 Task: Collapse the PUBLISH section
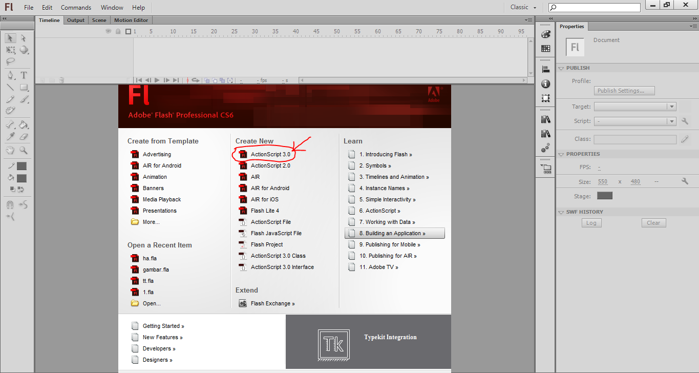point(561,68)
